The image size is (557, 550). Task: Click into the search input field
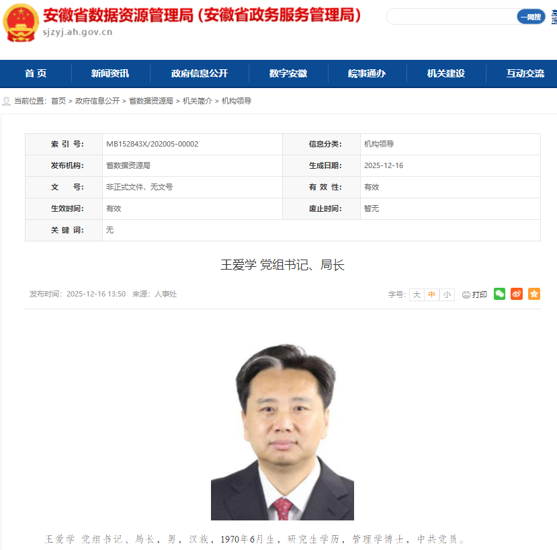click(x=450, y=17)
